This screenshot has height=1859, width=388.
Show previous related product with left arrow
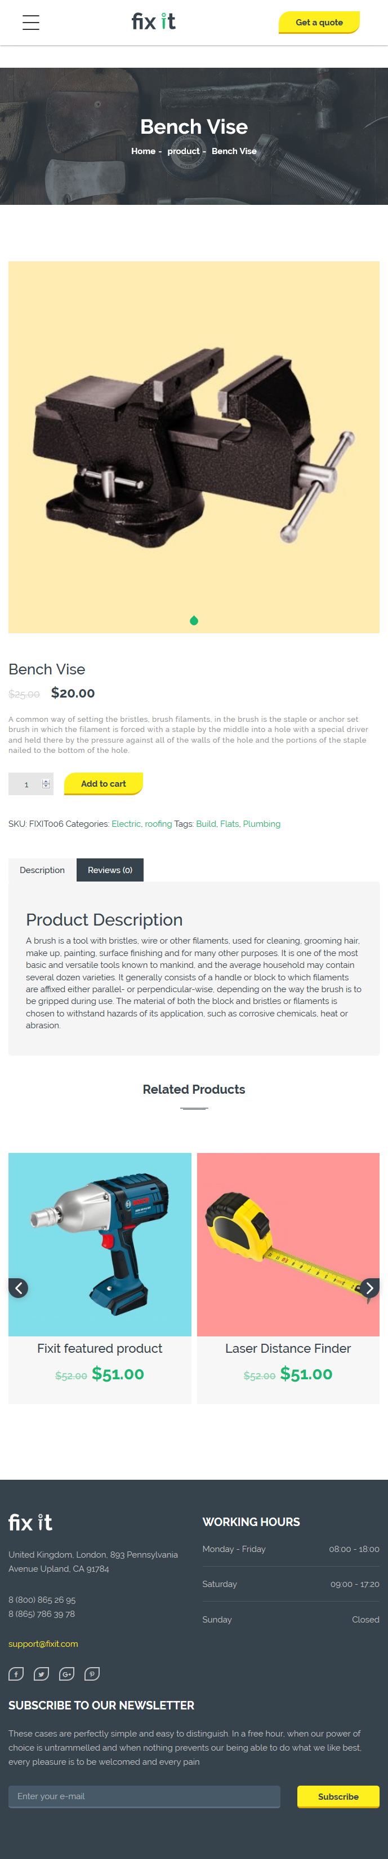coord(19,1287)
